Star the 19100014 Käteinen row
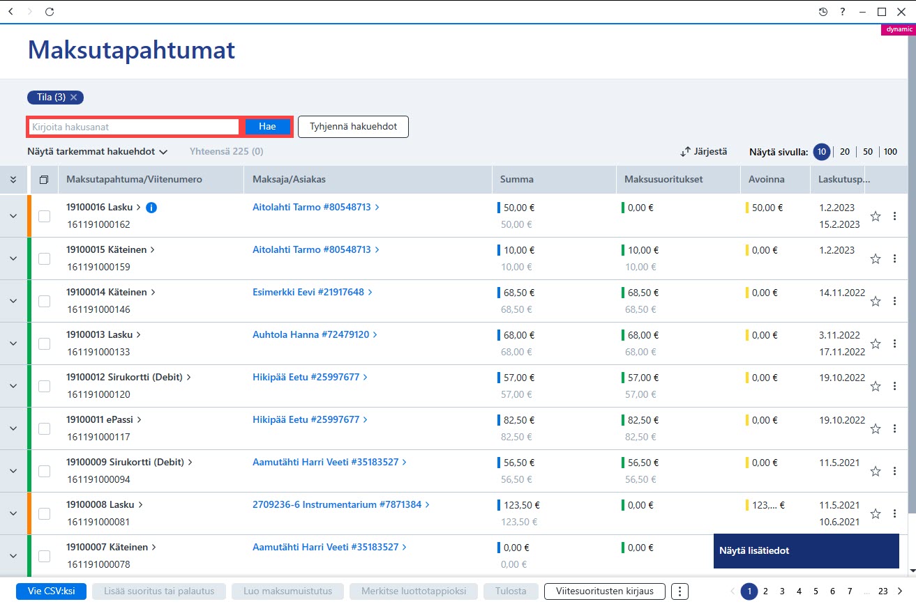This screenshot has height=604, width=916. click(x=876, y=301)
